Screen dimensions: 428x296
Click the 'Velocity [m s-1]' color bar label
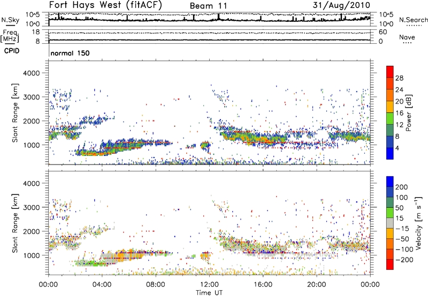(418, 223)
